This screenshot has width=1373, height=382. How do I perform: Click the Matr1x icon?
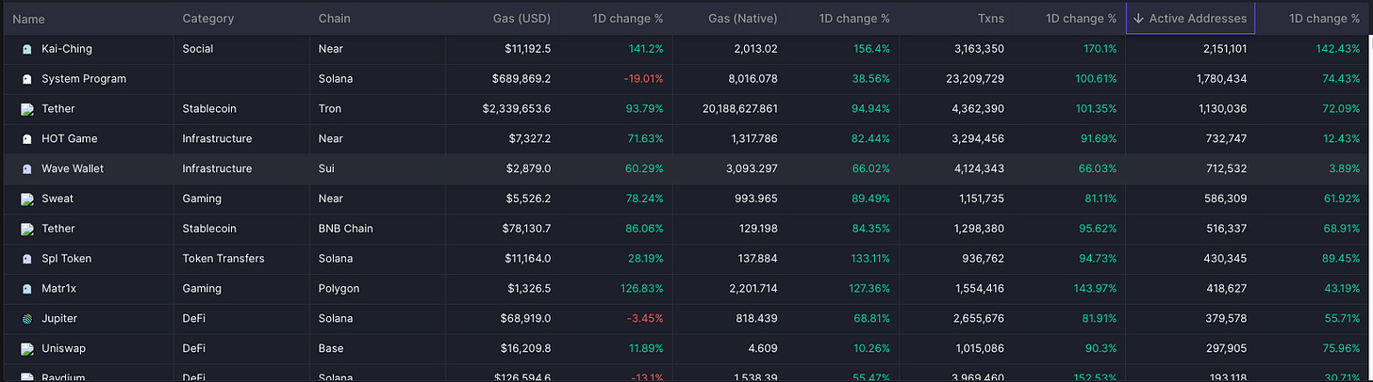tap(26, 289)
